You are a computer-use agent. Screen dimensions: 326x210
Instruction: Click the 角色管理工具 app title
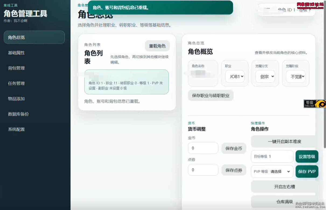[26, 13]
